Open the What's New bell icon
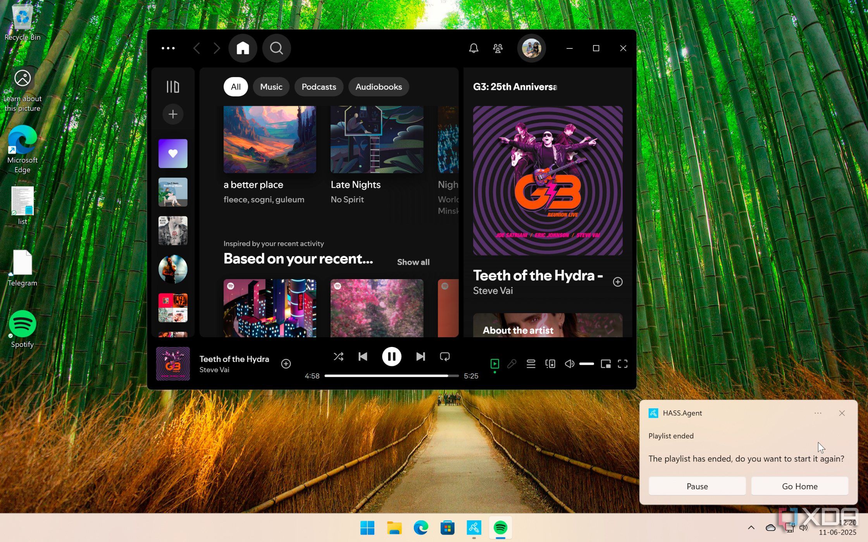The height and width of the screenshot is (542, 868). [474, 48]
